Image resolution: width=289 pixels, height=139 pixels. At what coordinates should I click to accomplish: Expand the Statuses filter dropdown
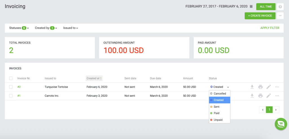tap(19, 28)
